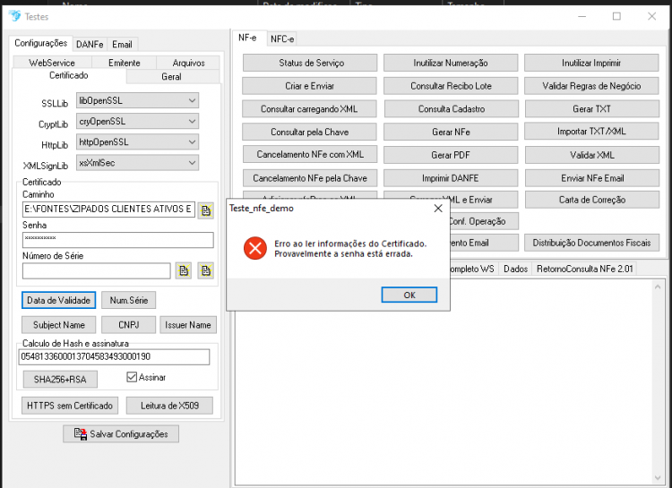This screenshot has width=672, height=488.
Task: Click Cancelamento NFe com XML button
Action: [310, 154]
